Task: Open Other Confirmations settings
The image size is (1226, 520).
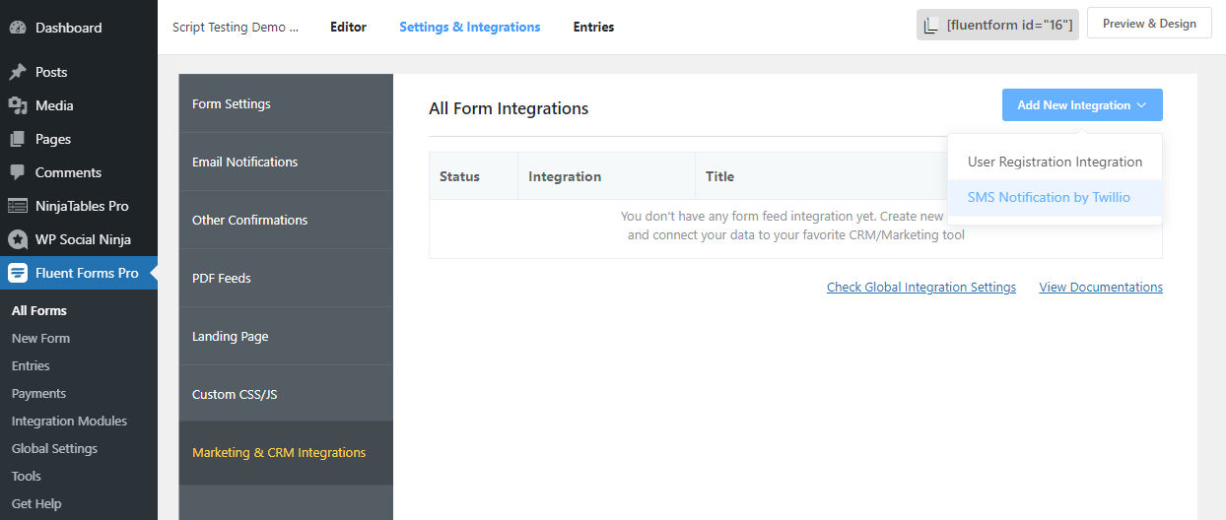Action: 286,220
